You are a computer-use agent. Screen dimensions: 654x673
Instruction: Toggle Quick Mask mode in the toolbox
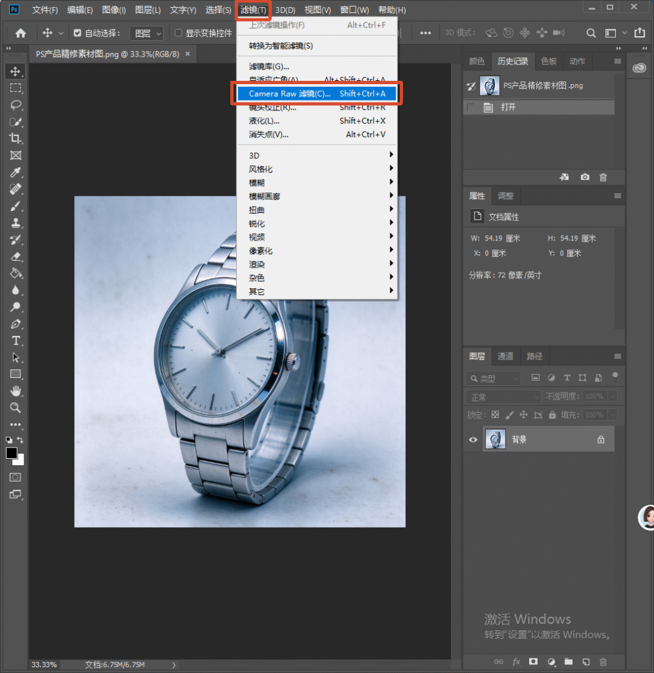pyautogui.click(x=16, y=477)
